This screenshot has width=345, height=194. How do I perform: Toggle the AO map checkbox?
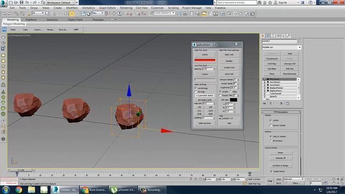click(x=196, y=92)
